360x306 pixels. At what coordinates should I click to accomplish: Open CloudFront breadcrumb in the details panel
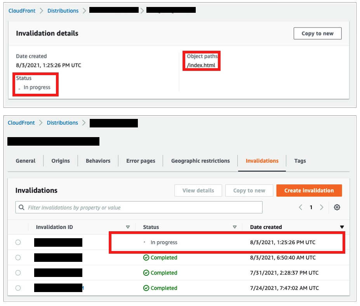(22, 11)
